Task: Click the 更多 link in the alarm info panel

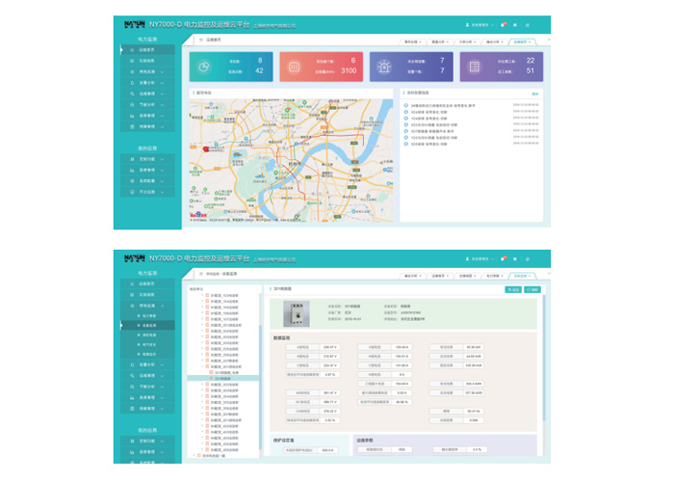Action: point(535,94)
